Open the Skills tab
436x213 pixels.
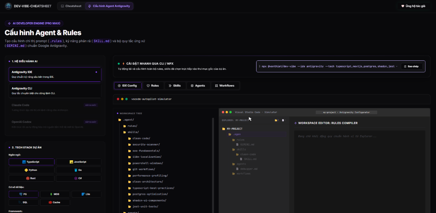pyautogui.click(x=174, y=86)
